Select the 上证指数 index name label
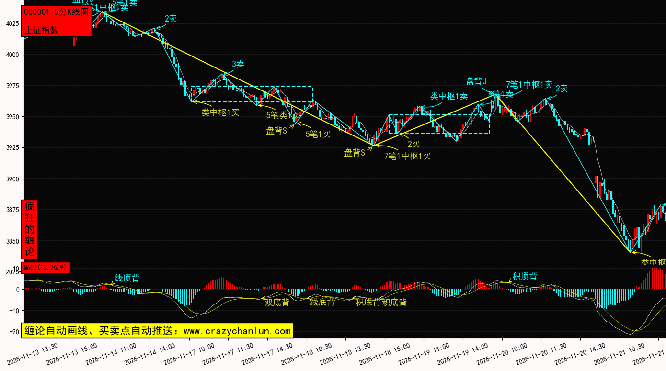This screenshot has width=666, height=371. 41,30
